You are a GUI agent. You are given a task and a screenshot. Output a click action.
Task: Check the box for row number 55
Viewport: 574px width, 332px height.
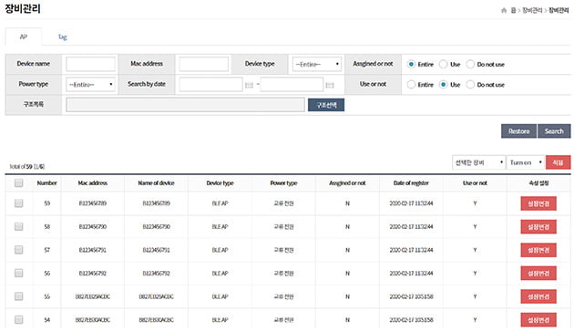(18, 296)
